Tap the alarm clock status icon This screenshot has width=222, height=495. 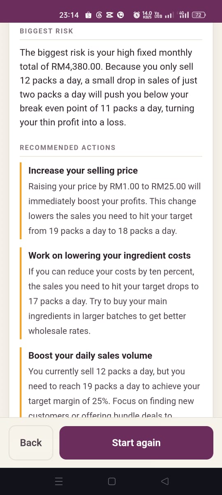(x=137, y=15)
